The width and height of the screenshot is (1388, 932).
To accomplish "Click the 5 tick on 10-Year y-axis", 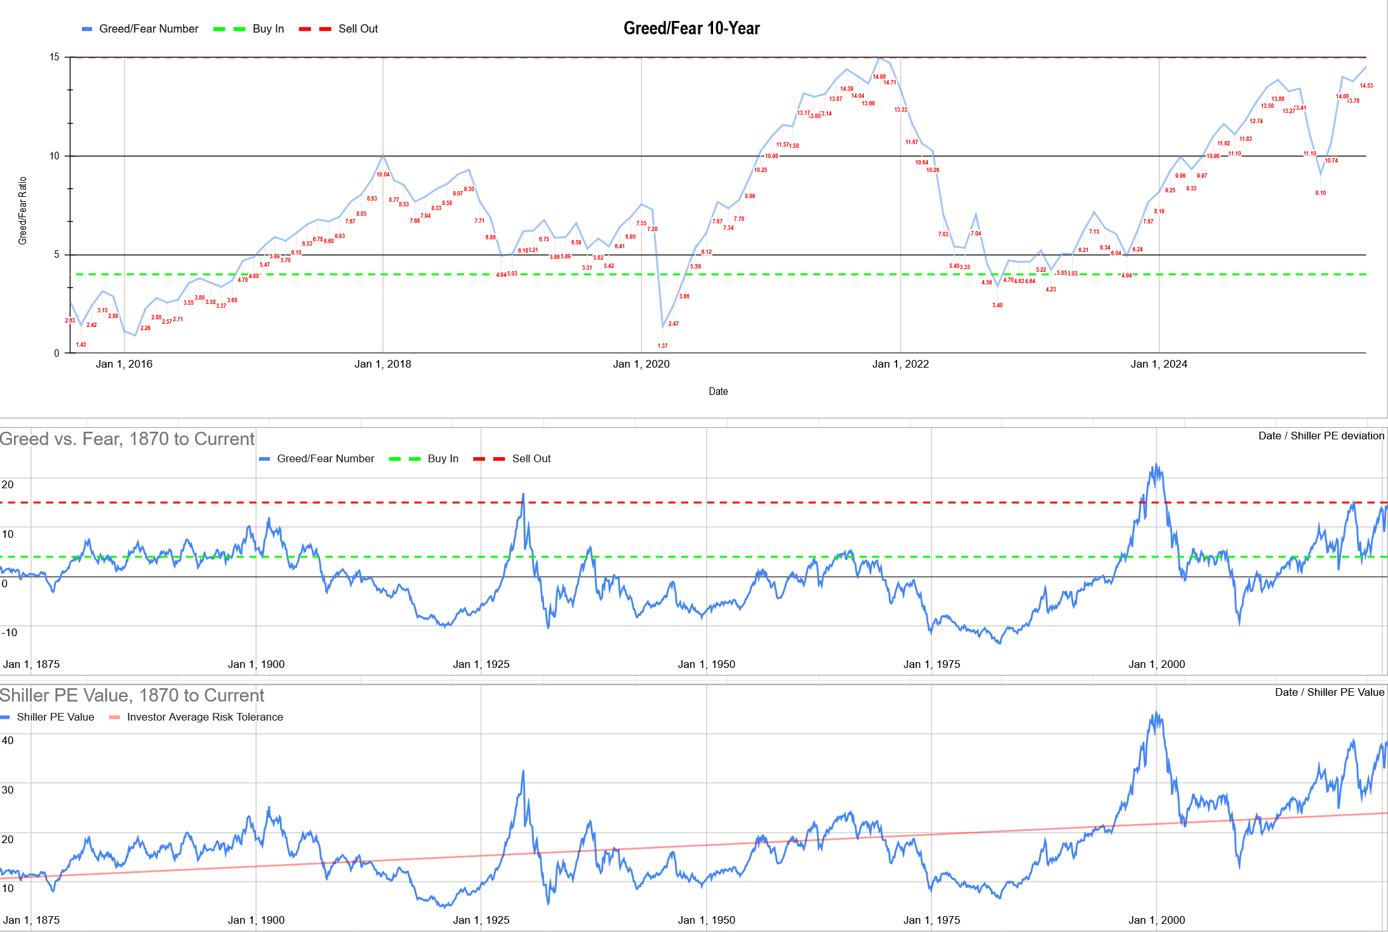I will (x=57, y=255).
